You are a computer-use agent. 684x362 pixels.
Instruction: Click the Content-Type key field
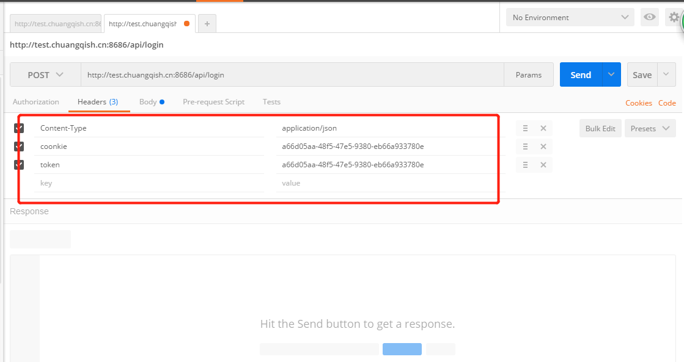(x=149, y=128)
